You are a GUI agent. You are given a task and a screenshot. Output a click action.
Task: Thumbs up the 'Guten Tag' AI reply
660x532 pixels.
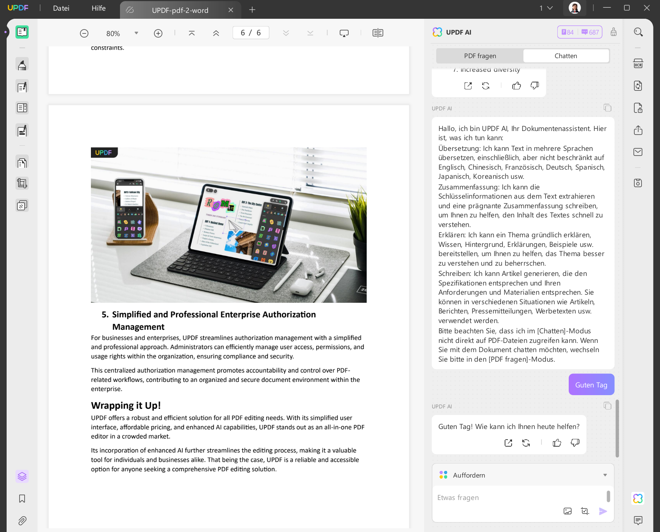557,443
